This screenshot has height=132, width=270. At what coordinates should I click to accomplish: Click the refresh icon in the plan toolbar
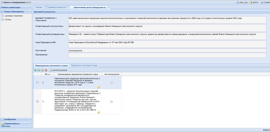[x=35, y=70]
